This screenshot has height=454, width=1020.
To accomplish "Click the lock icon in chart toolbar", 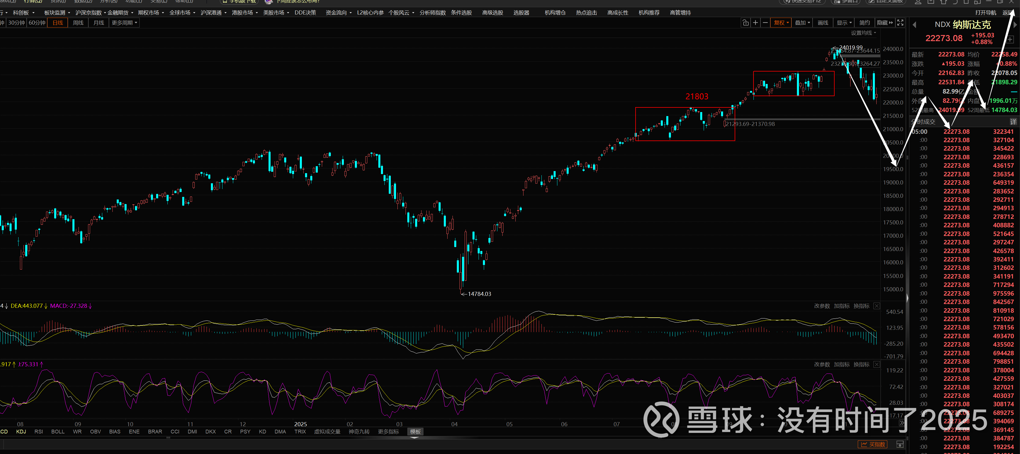I will [745, 23].
